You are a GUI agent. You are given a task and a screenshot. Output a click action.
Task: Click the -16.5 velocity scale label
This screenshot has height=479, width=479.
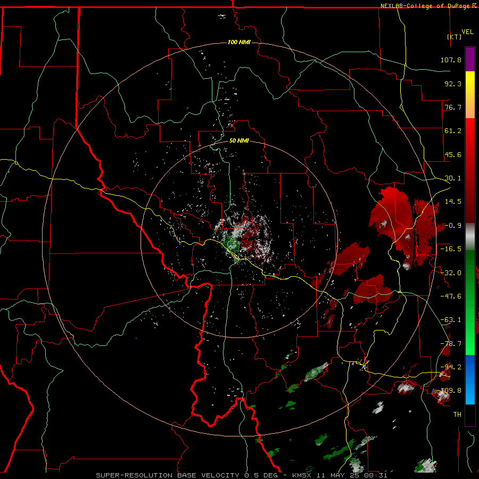click(x=451, y=249)
